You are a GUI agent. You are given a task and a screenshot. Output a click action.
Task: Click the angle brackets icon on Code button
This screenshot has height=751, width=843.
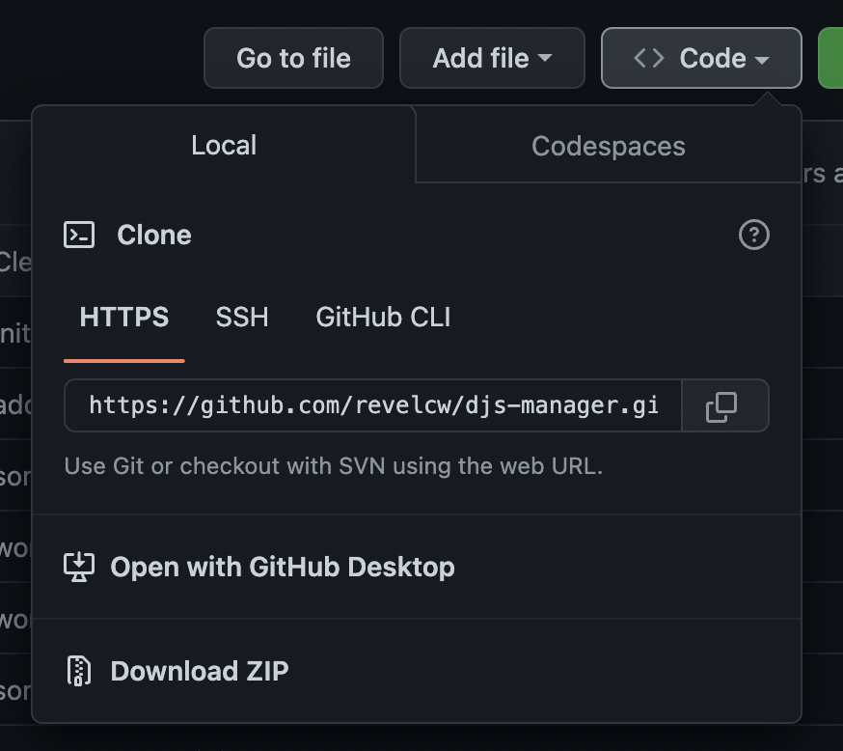(x=649, y=58)
